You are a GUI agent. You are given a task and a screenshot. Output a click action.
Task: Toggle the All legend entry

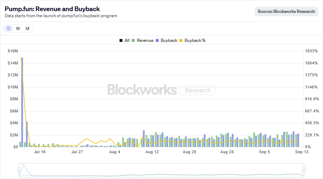pos(125,40)
